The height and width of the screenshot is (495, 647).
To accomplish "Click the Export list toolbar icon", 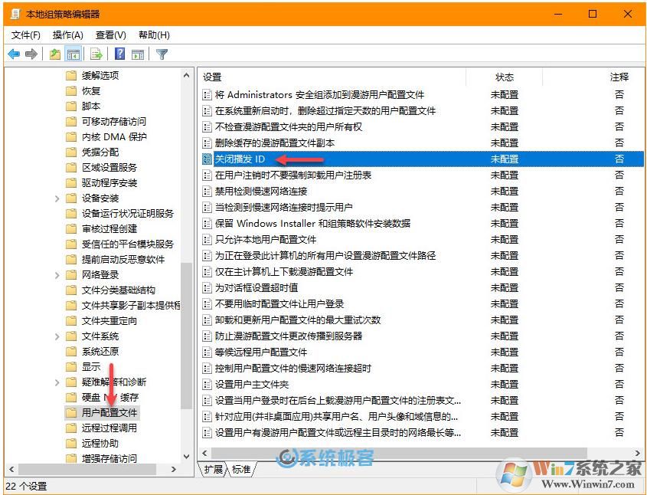I will [x=96, y=54].
